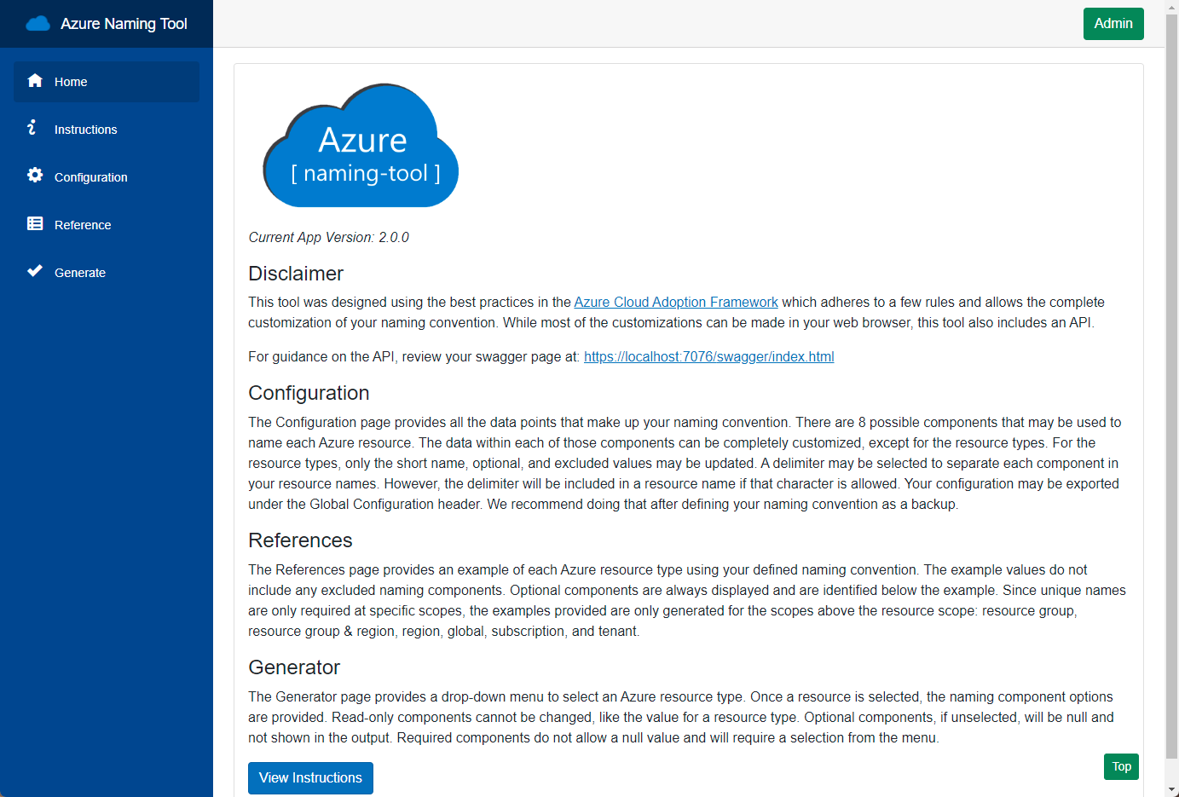This screenshot has height=797, width=1179.
Task: Click the Generate checkmark icon
Action: pos(35,272)
